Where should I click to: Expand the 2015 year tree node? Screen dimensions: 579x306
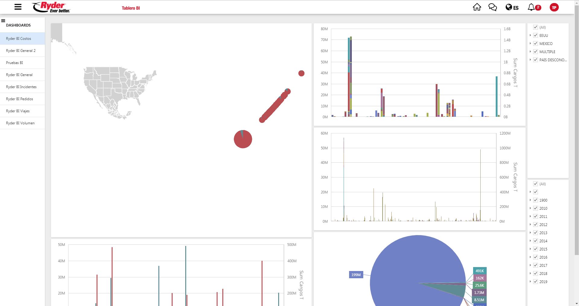530,249
